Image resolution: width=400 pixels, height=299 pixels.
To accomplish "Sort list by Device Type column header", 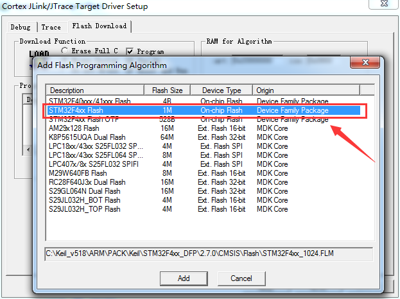I will click(222, 90).
